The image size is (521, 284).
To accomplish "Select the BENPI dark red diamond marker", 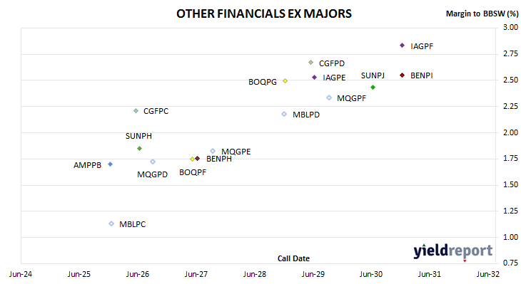I will (x=402, y=75).
